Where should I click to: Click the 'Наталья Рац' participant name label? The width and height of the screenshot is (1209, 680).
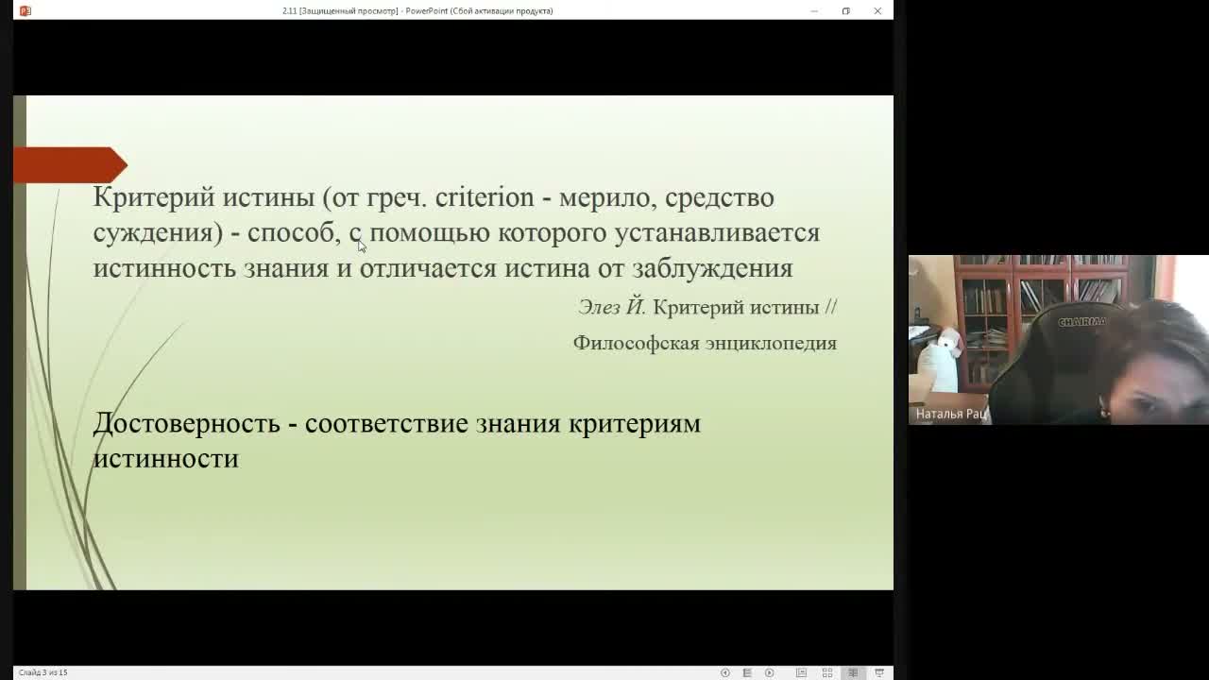951,414
